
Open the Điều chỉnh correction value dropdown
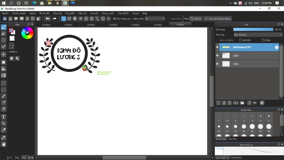click(155, 19)
